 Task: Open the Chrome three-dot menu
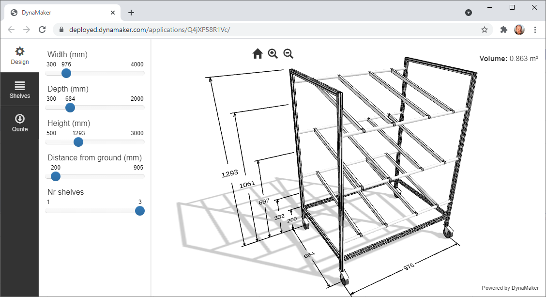click(x=535, y=30)
